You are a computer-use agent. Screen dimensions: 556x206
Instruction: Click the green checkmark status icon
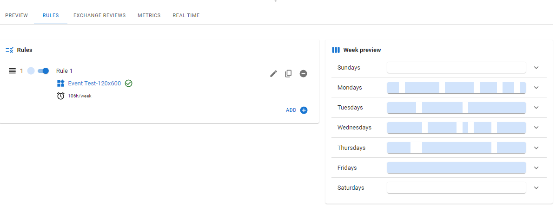pyautogui.click(x=129, y=84)
